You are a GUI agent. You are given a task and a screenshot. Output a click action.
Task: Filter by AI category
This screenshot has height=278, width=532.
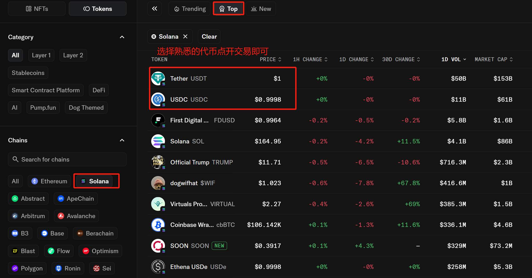click(15, 108)
